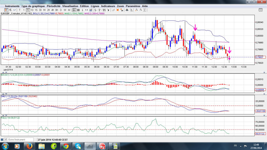Click the 0,79937 price marker on axis

point(260,57)
